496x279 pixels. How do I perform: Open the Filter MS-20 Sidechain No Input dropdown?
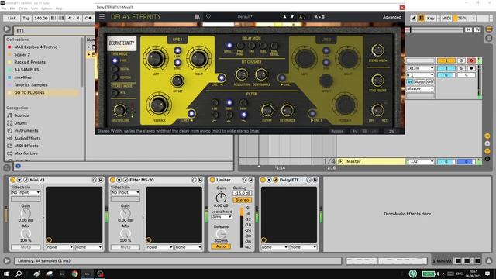point(126,192)
